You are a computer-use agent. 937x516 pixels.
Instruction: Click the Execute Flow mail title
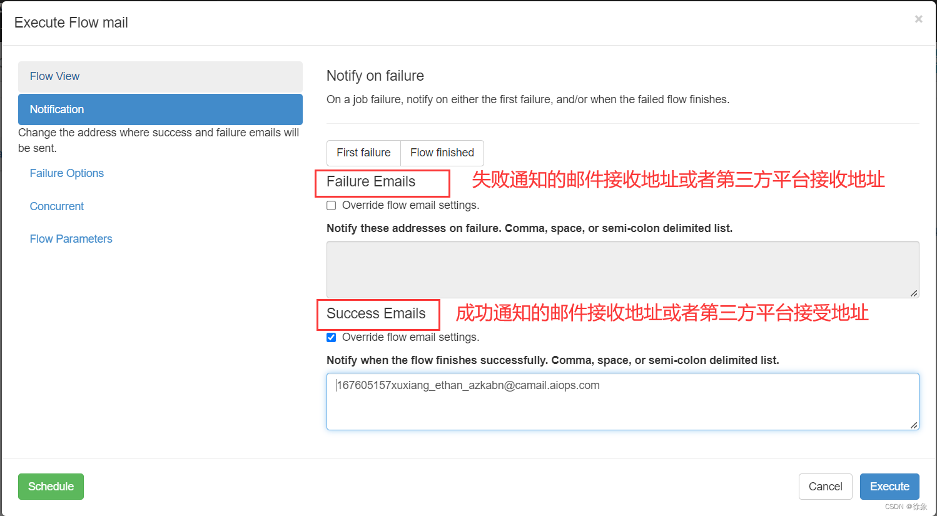pyautogui.click(x=71, y=23)
